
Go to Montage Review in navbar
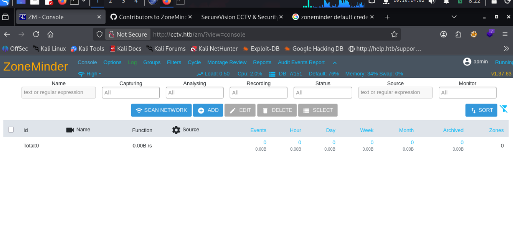[227, 62]
